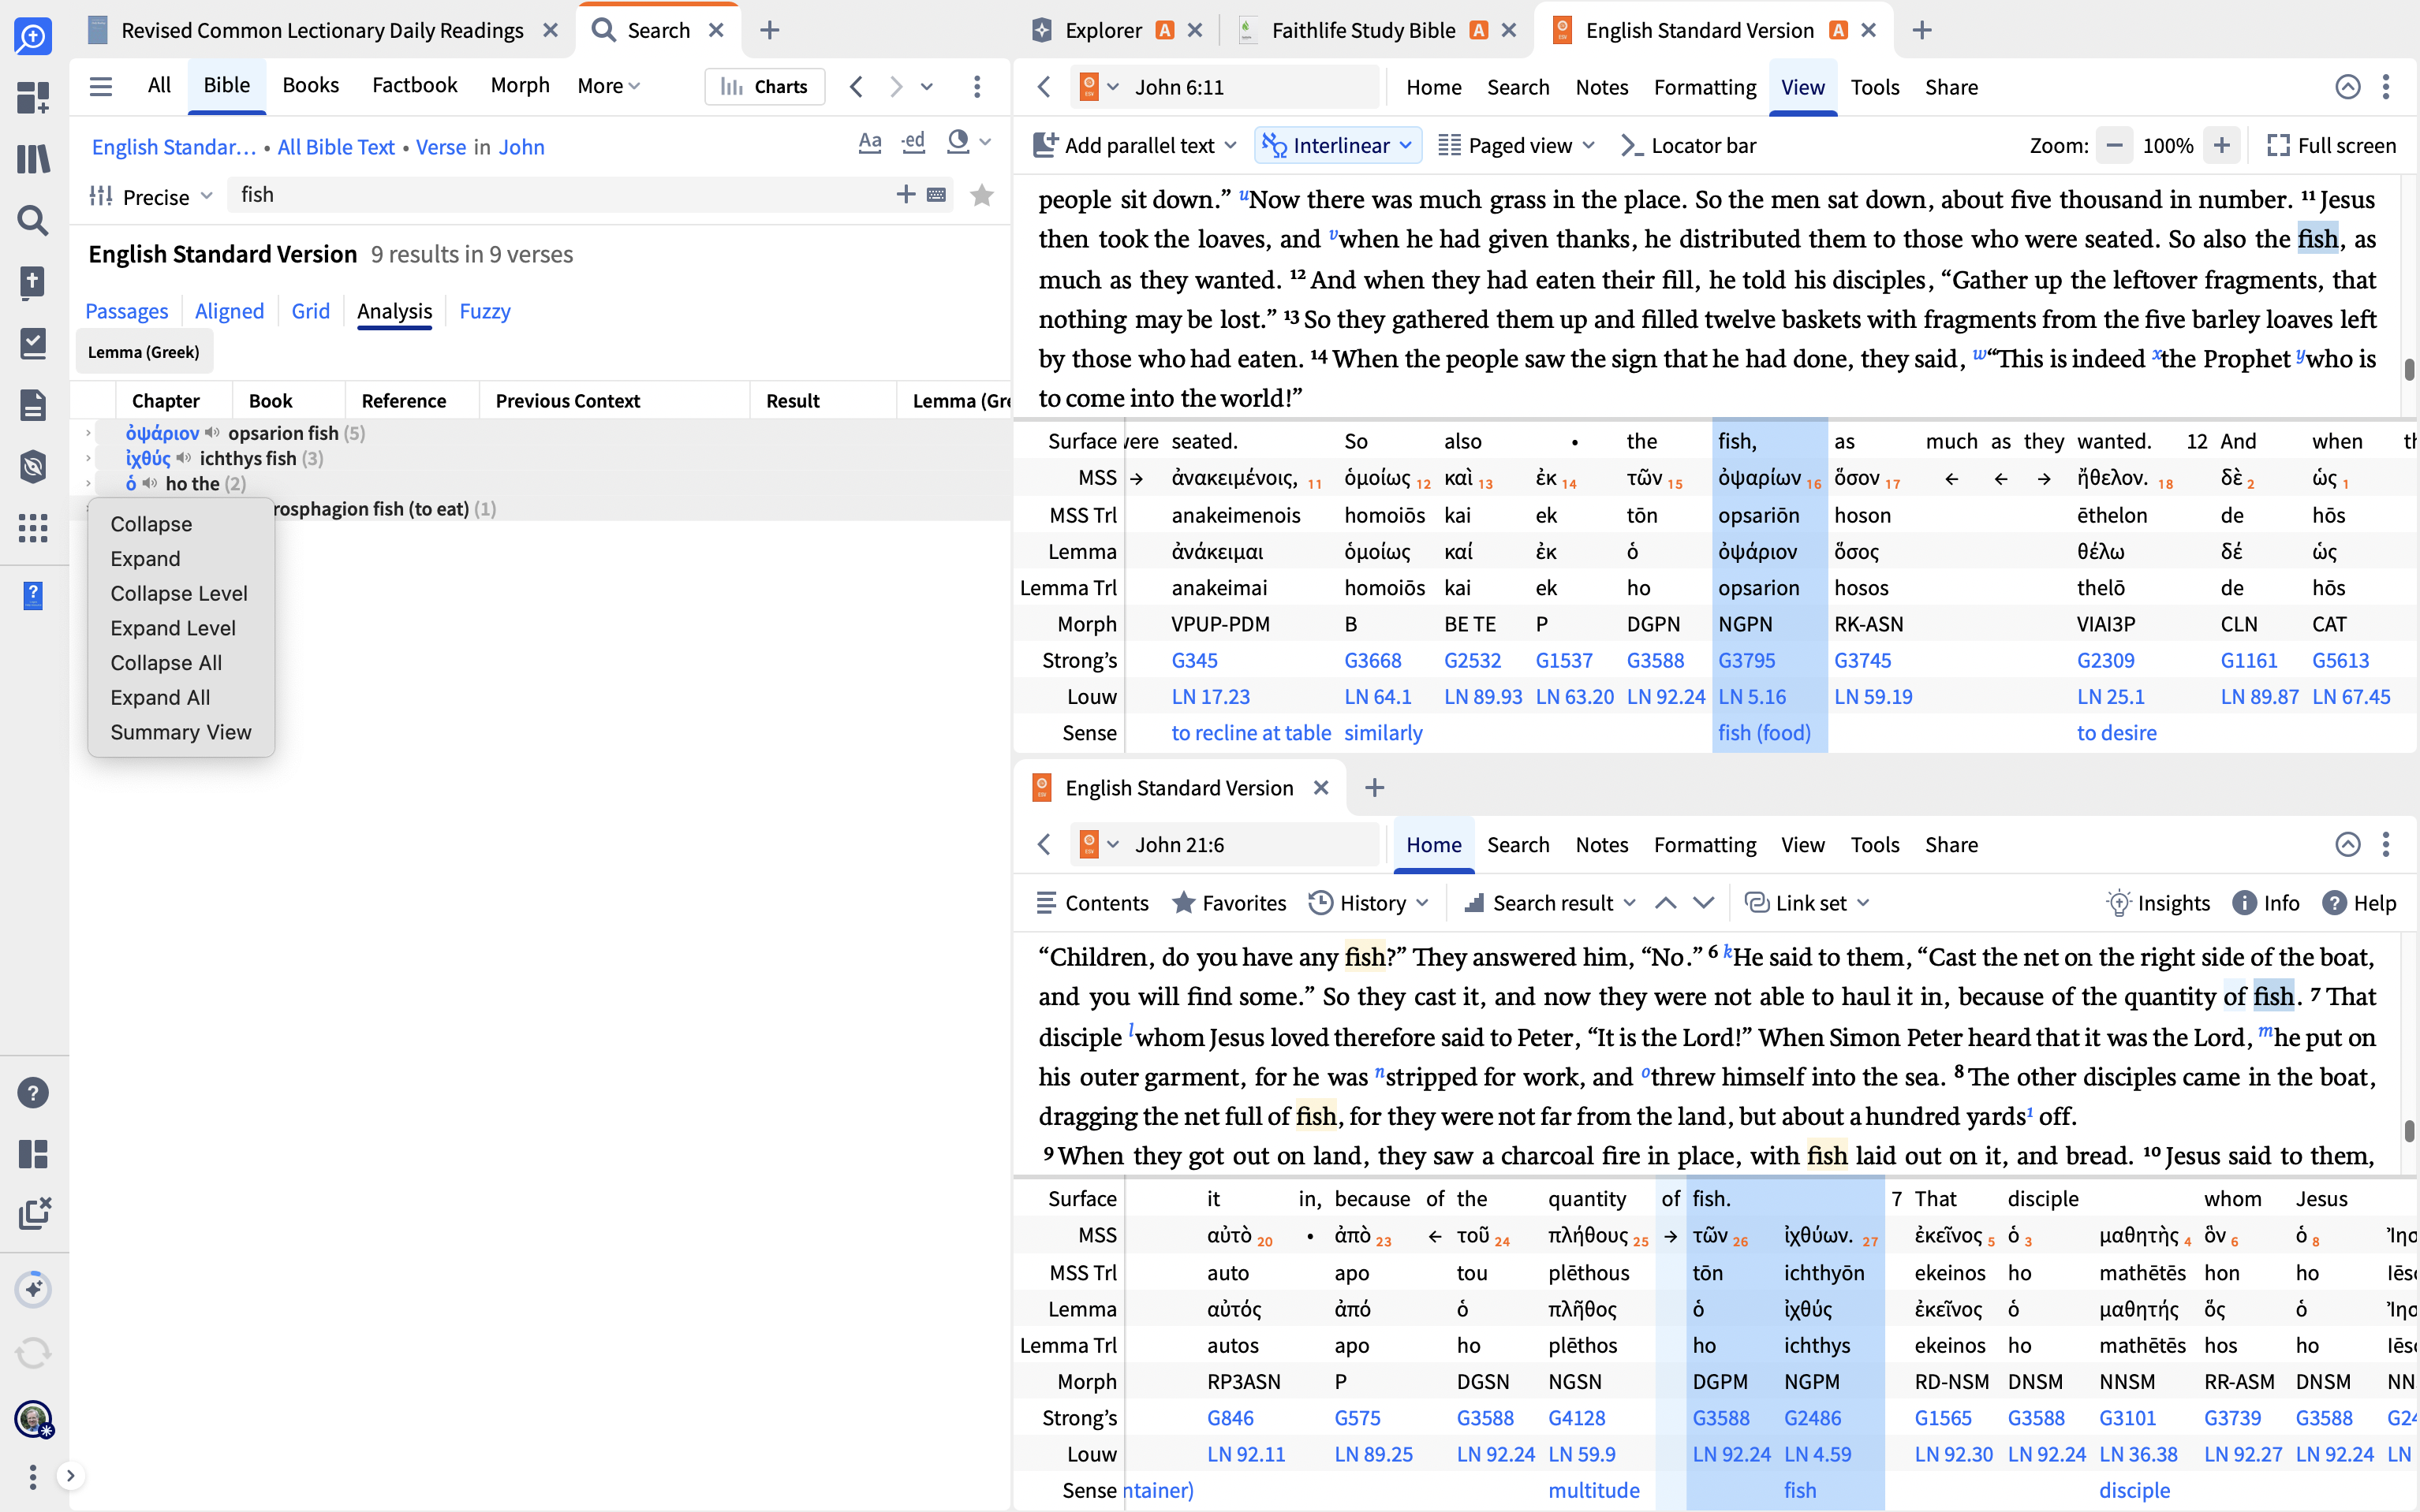The height and width of the screenshot is (1512, 2420).
Task: Play pronunciation of ὀψάριον
Action: click(x=212, y=433)
